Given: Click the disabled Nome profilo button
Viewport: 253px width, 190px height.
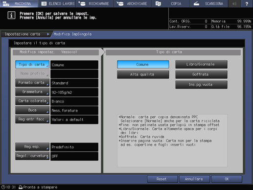Looking at the screenshot, I should 32,73.
